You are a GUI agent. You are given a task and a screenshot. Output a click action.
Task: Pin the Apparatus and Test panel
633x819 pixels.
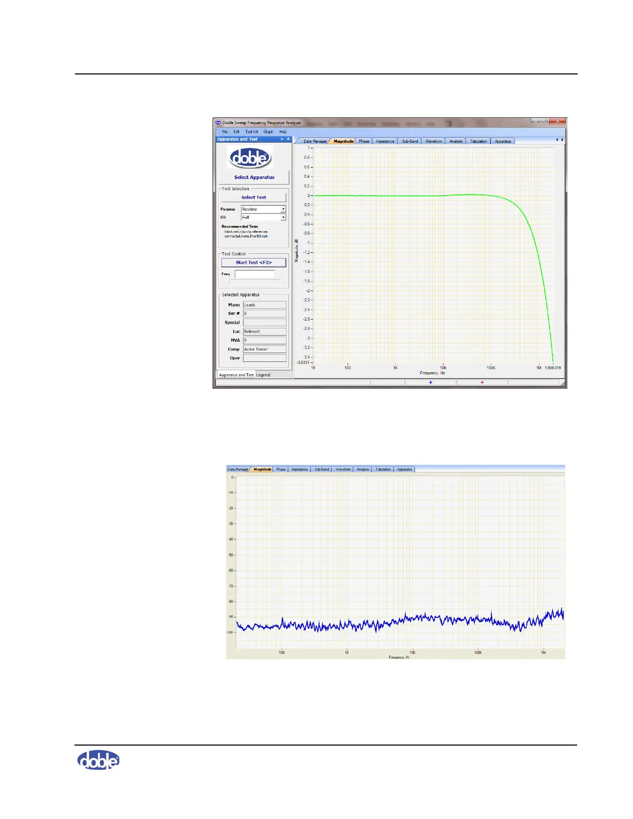click(288, 139)
